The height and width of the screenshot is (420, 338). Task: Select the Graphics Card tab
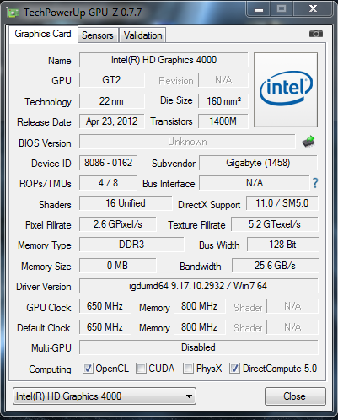click(43, 34)
